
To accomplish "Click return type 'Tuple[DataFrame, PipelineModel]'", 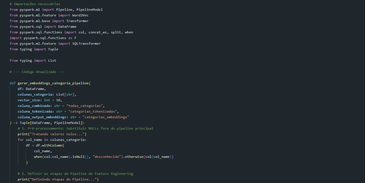I will point(51,123).
